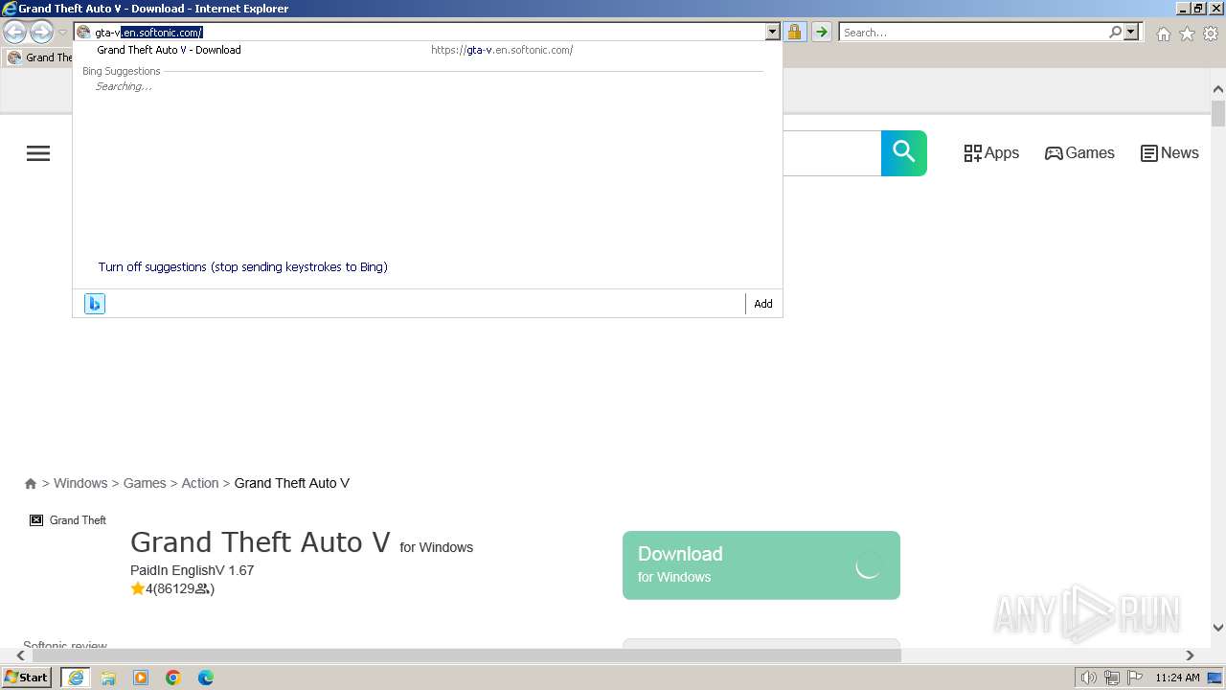The height and width of the screenshot is (690, 1226).
Task: Click the users icon next to 86129
Action: 202,589
